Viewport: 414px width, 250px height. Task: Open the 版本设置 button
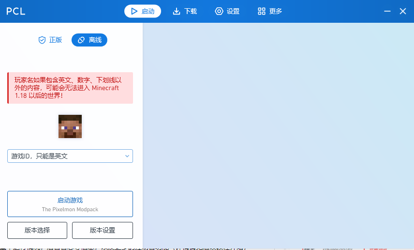103,231
